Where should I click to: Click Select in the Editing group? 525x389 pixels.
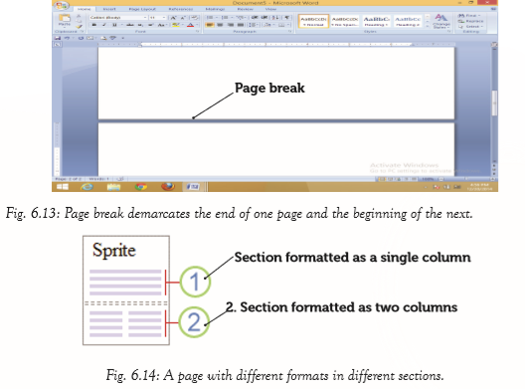click(469, 26)
